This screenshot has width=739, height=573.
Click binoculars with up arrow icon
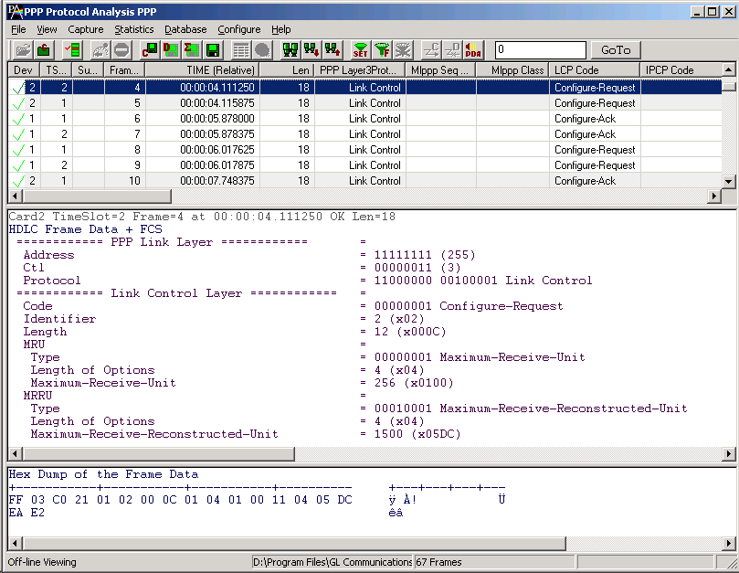pos(333,49)
